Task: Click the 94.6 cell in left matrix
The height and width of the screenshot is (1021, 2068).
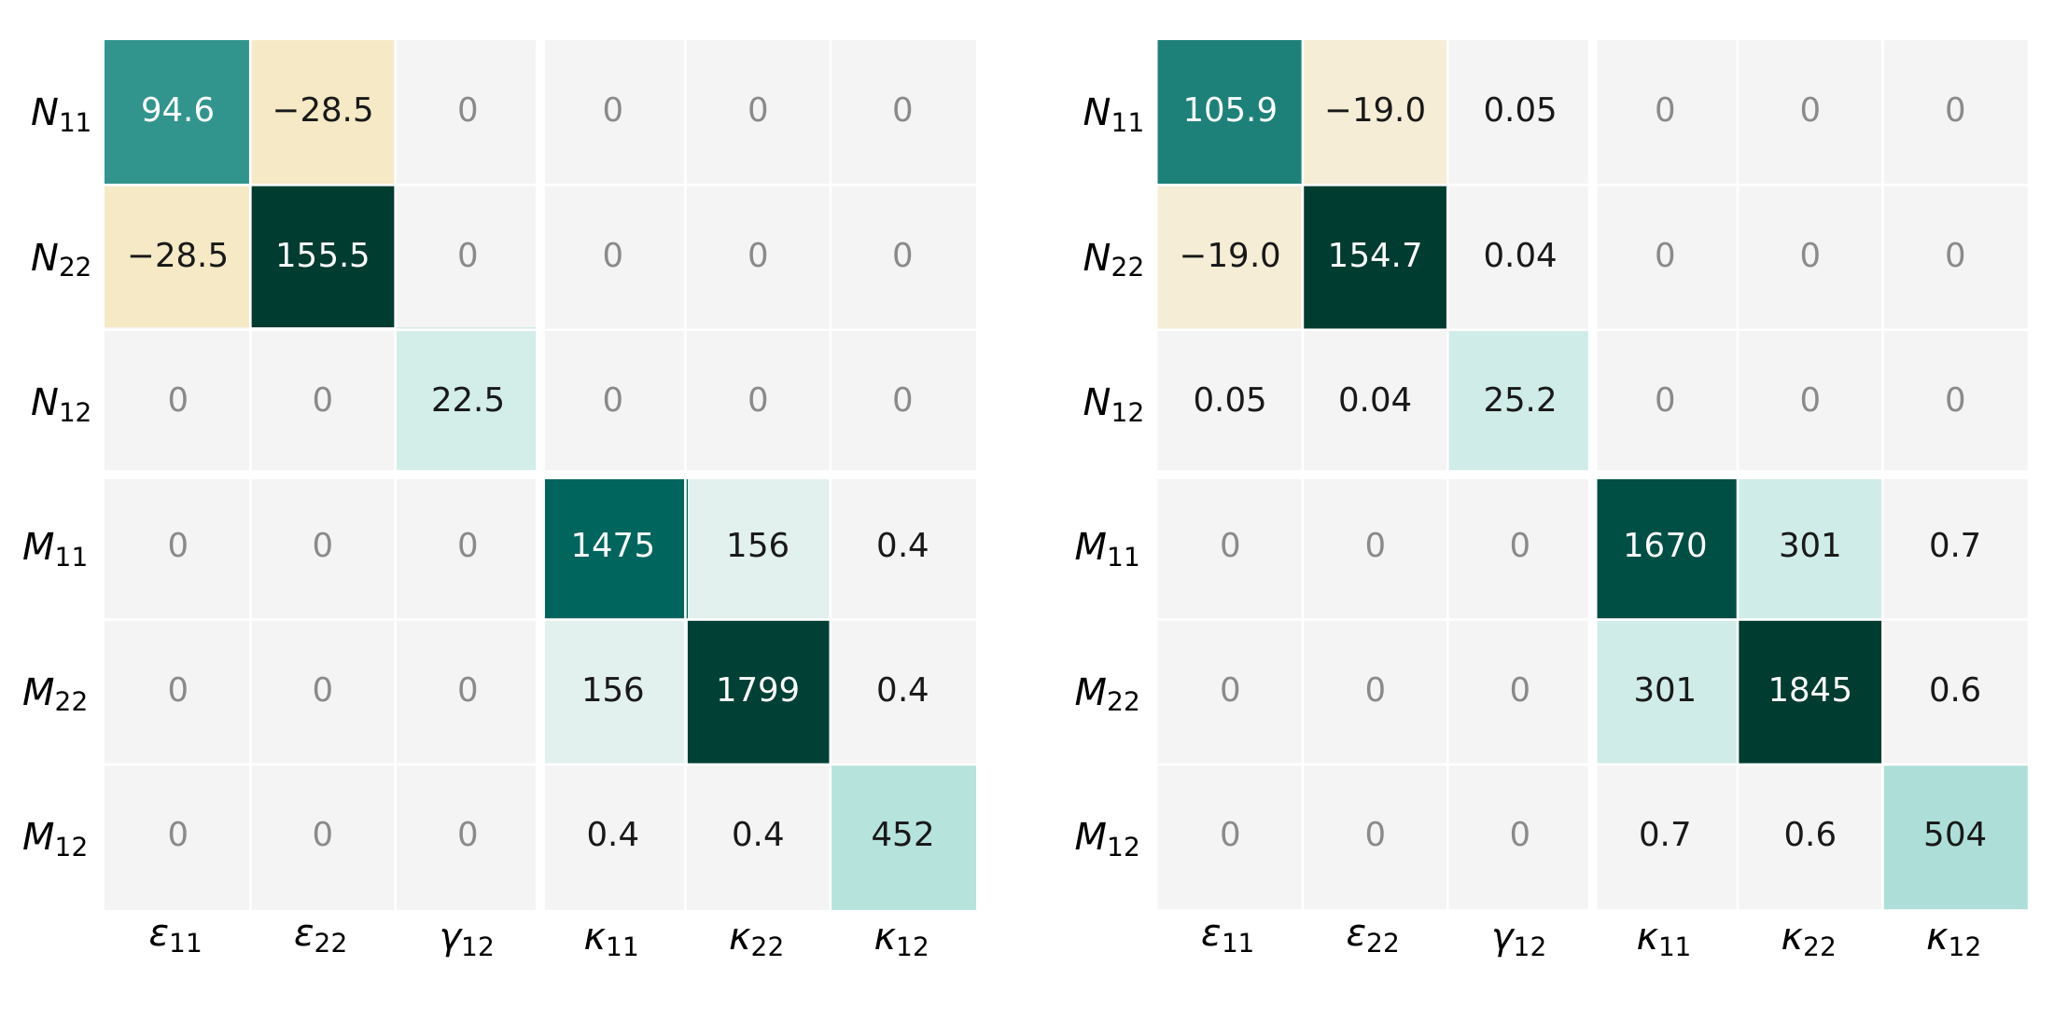Action: (x=177, y=112)
